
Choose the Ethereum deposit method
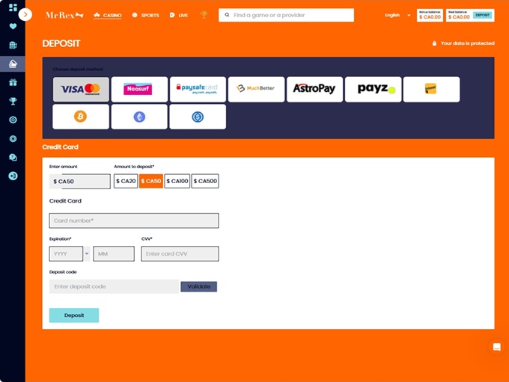tap(139, 117)
